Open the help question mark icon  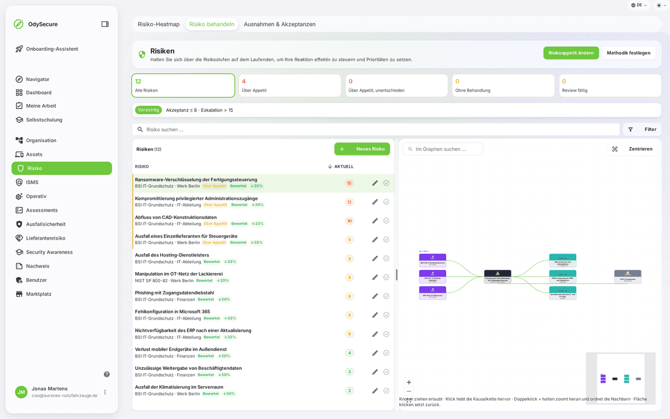tap(107, 374)
